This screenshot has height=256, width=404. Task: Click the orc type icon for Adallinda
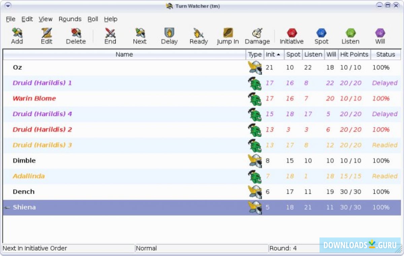click(x=255, y=176)
